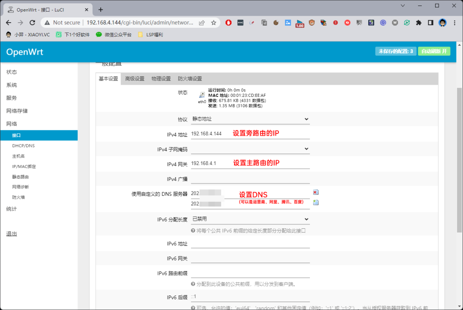Add another custom DNS server entry

point(316,202)
